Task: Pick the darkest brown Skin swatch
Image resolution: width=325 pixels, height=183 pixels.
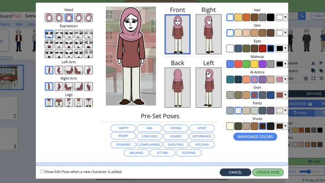Action: [271, 33]
